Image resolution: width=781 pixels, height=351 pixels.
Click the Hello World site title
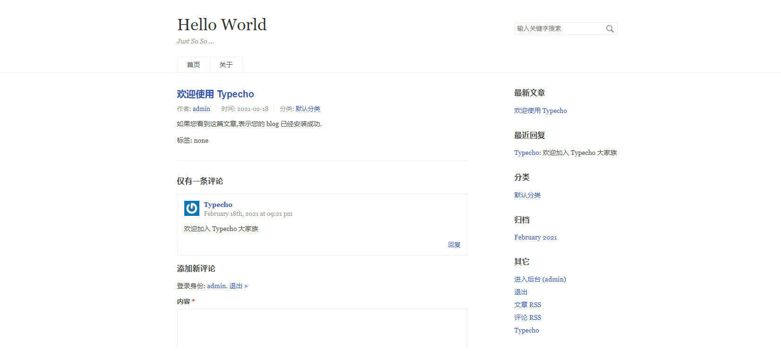pyautogui.click(x=222, y=25)
